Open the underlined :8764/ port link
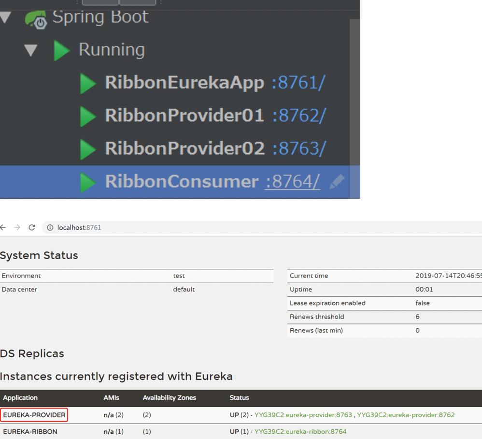Image resolution: width=482 pixels, height=439 pixels. point(292,181)
